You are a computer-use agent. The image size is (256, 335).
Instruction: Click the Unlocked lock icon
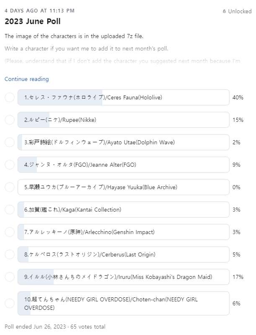pos(224,12)
